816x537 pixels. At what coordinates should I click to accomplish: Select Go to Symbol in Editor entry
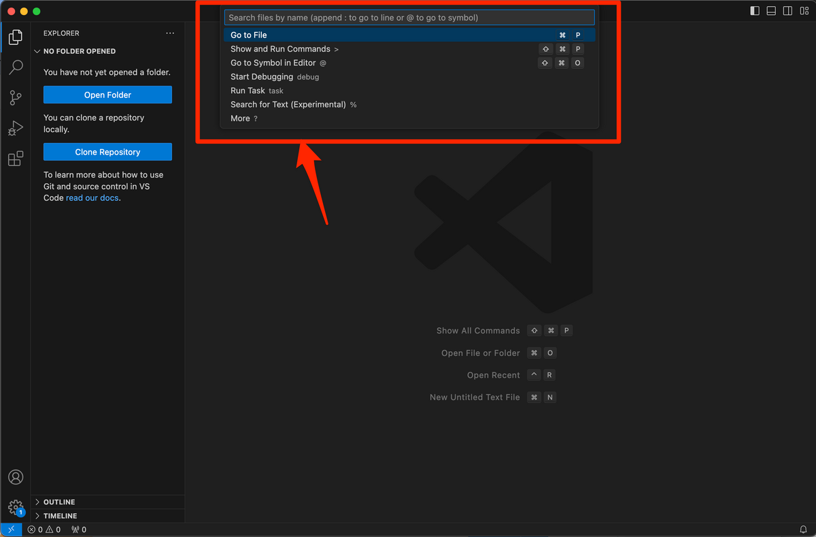coord(409,63)
